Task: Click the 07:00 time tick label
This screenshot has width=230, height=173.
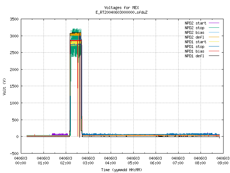Action: point(178,163)
